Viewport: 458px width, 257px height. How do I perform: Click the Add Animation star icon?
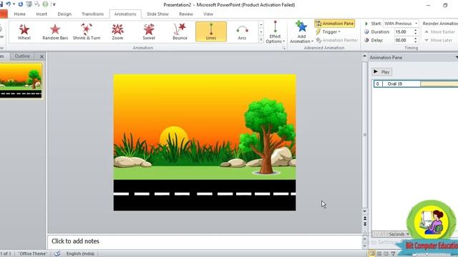click(x=301, y=27)
